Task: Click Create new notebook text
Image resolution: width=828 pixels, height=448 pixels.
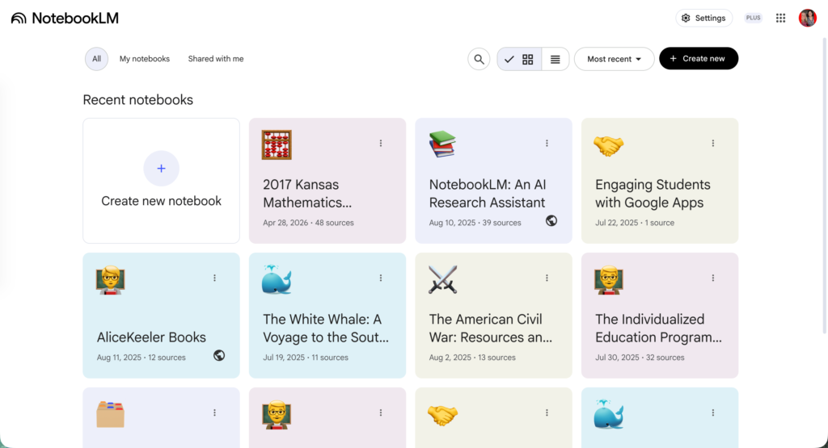Action: (161, 201)
